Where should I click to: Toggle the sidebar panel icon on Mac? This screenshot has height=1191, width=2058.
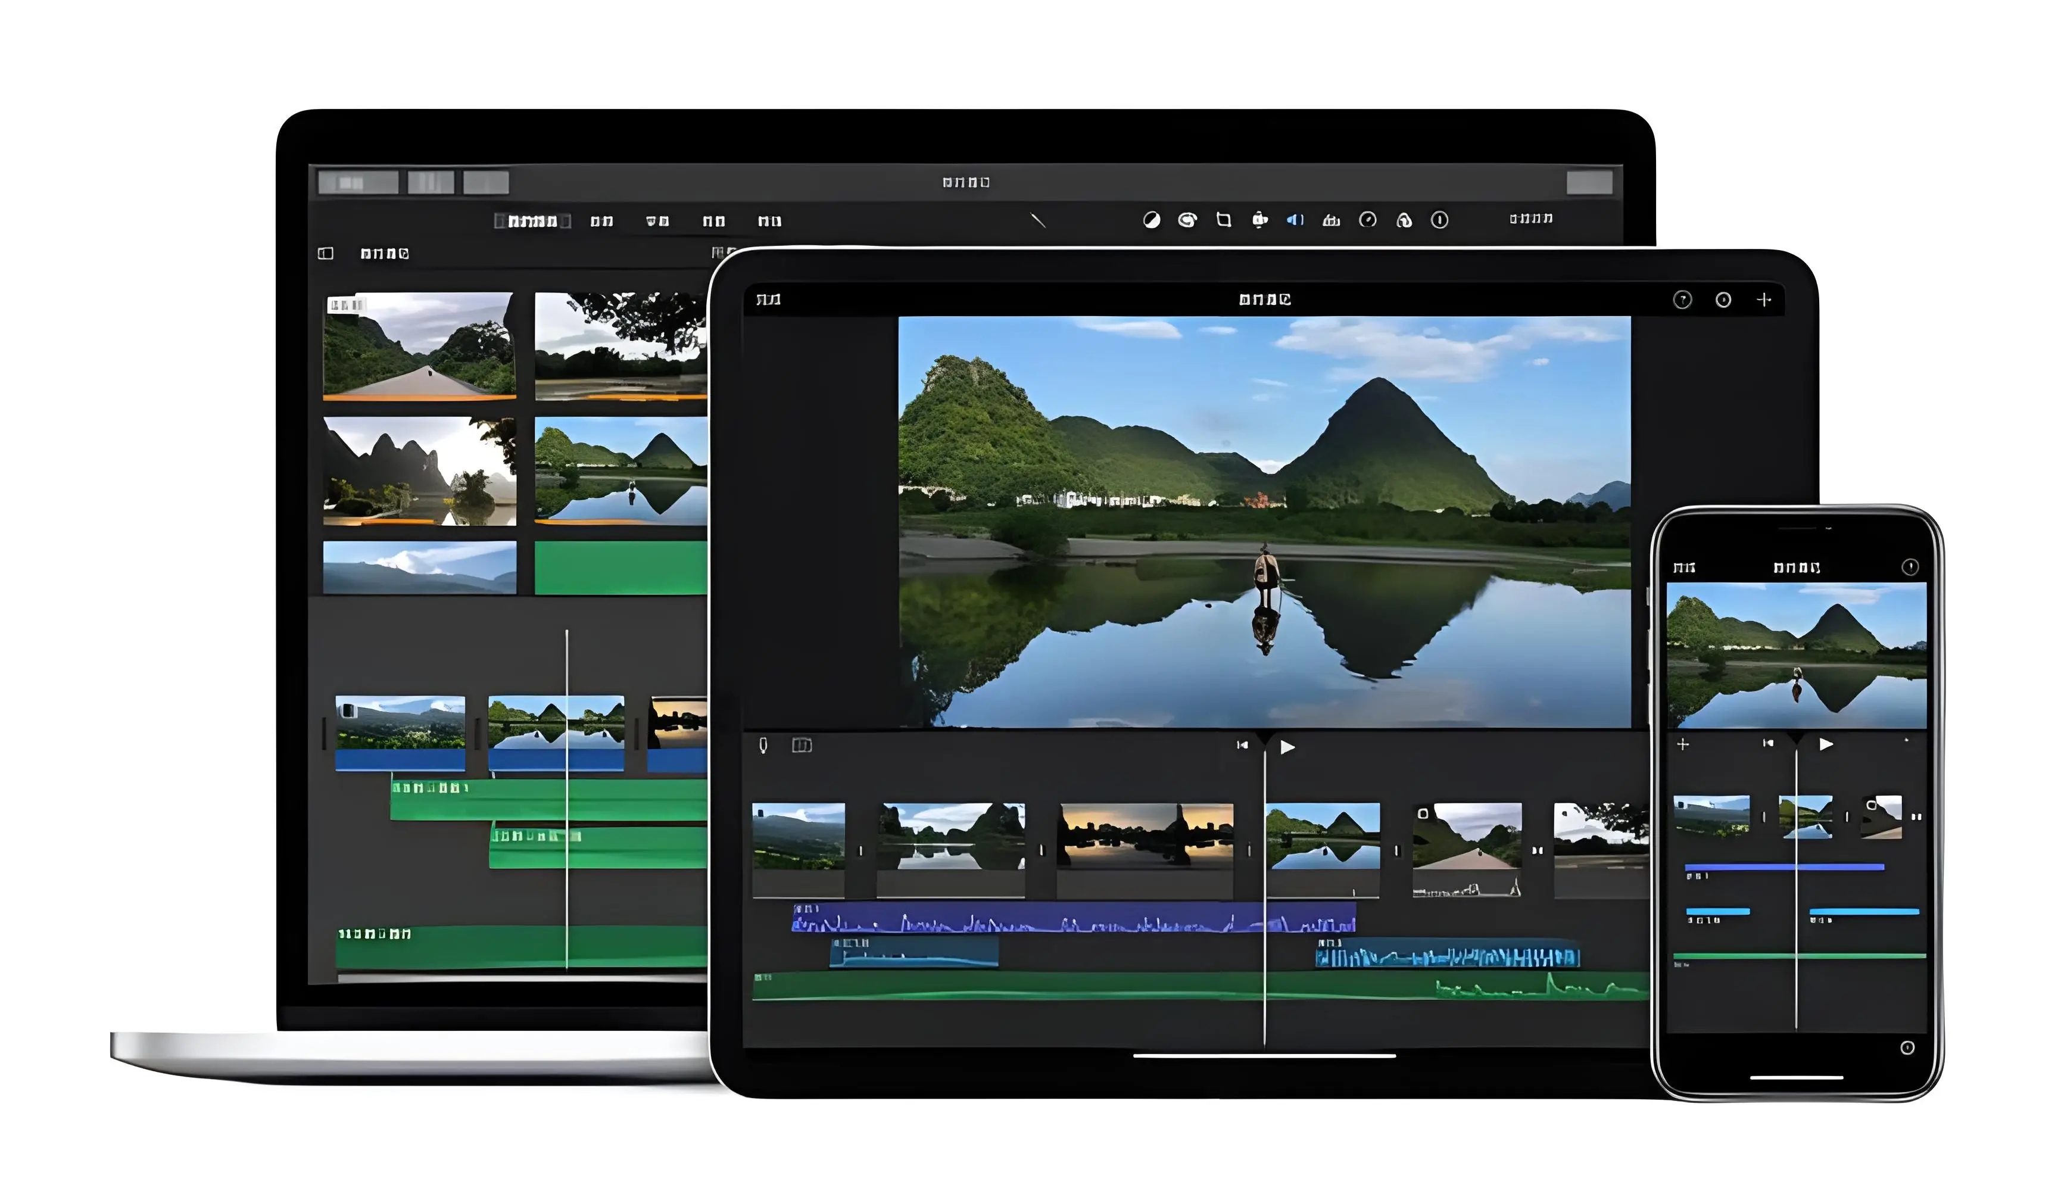(x=325, y=253)
